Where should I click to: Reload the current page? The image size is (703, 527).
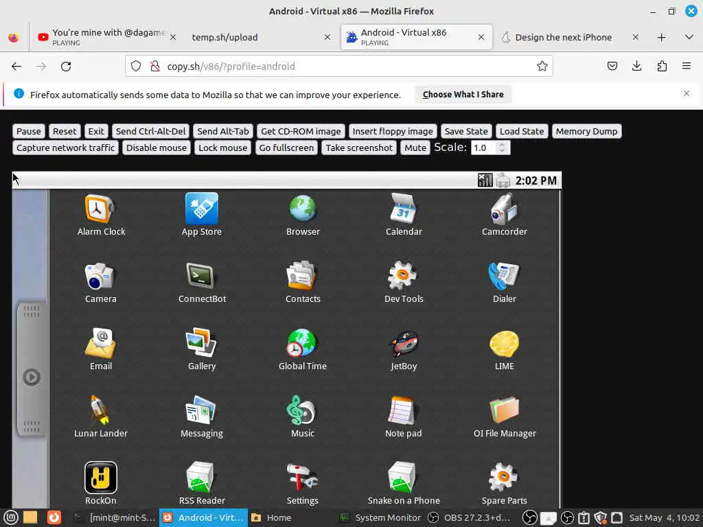66,67
